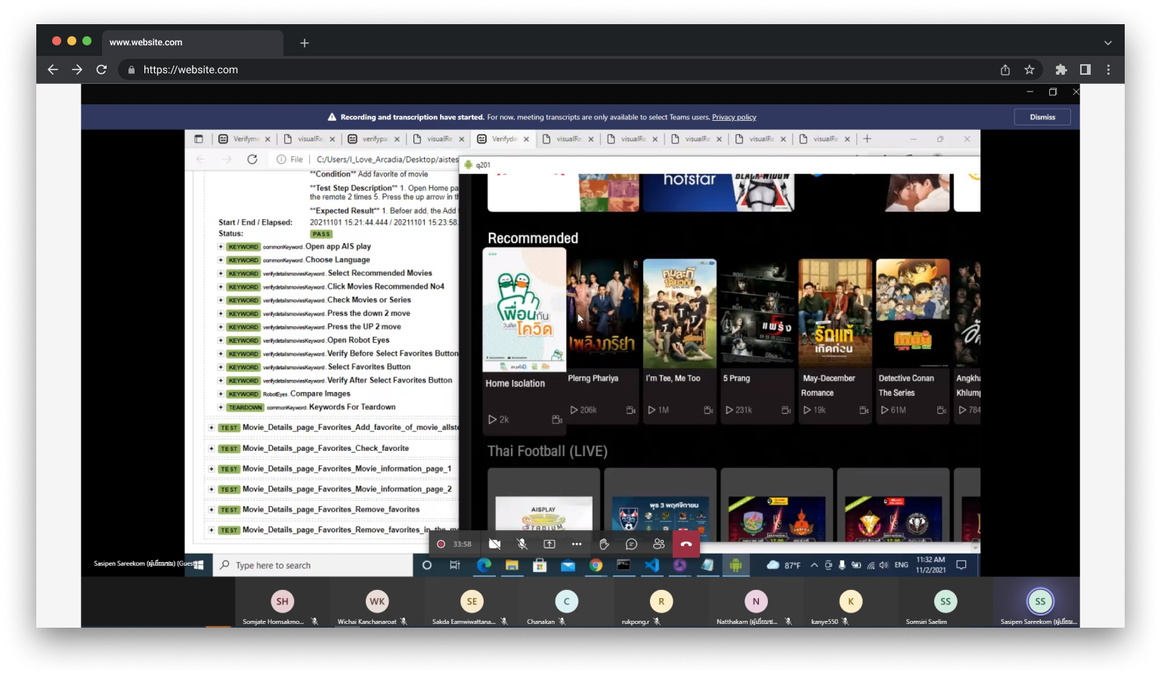The height and width of the screenshot is (676, 1161).
Task: Open Android emulator icon on taskbar
Action: [735, 565]
